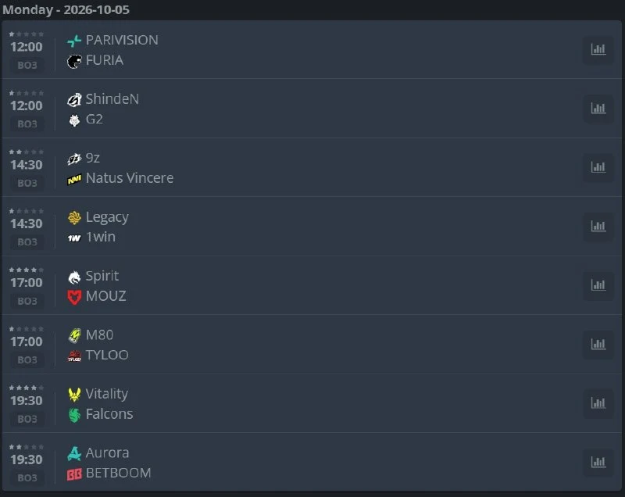Show stats chart for Spirit vs MOUZ
Viewport: 625px width, 497px height.
tap(598, 286)
